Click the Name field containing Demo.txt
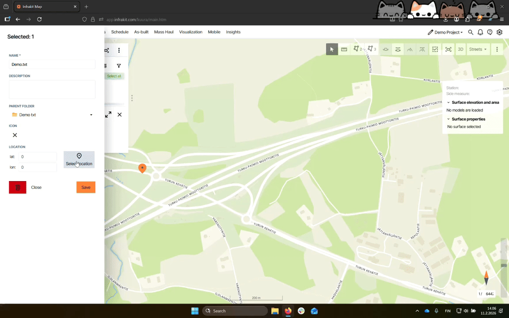Screen dimensions: 509x318 pos(52,64)
